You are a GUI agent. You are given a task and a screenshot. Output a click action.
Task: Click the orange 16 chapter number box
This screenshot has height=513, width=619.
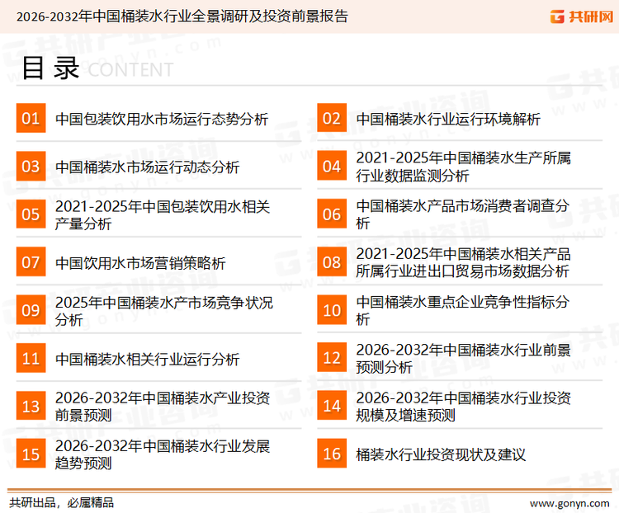(x=332, y=454)
